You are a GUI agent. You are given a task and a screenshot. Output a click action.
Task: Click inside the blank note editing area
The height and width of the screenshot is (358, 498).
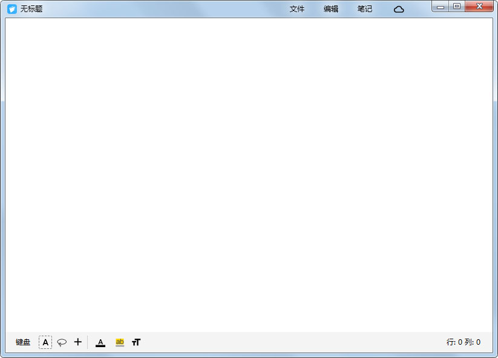pyautogui.click(x=249, y=175)
